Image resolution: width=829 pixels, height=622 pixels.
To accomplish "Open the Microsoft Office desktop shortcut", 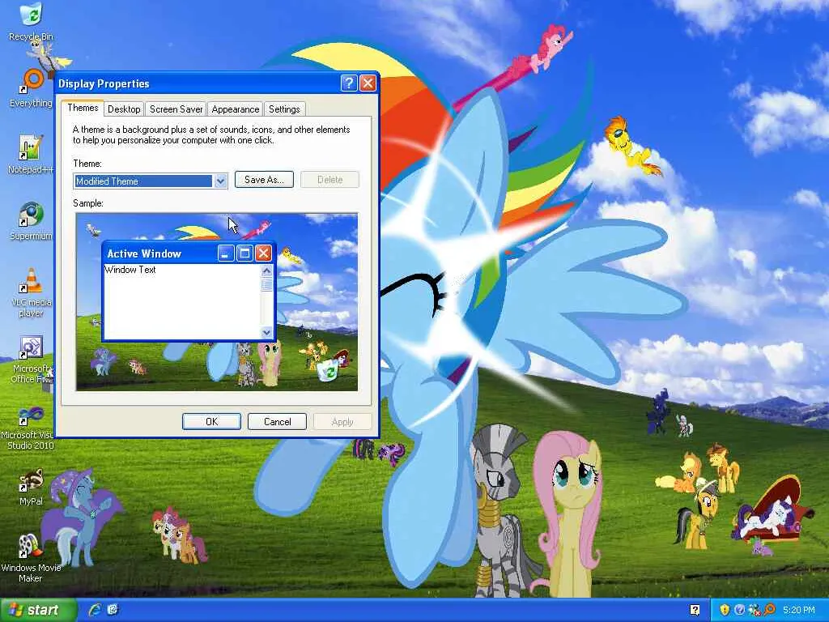I will pyautogui.click(x=31, y=359).
